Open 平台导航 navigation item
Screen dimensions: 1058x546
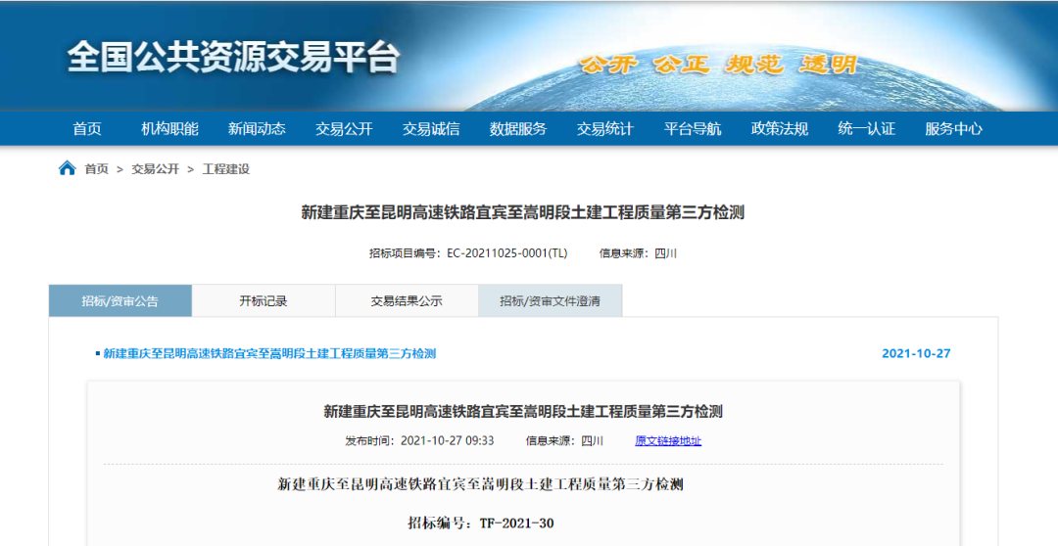693,129
